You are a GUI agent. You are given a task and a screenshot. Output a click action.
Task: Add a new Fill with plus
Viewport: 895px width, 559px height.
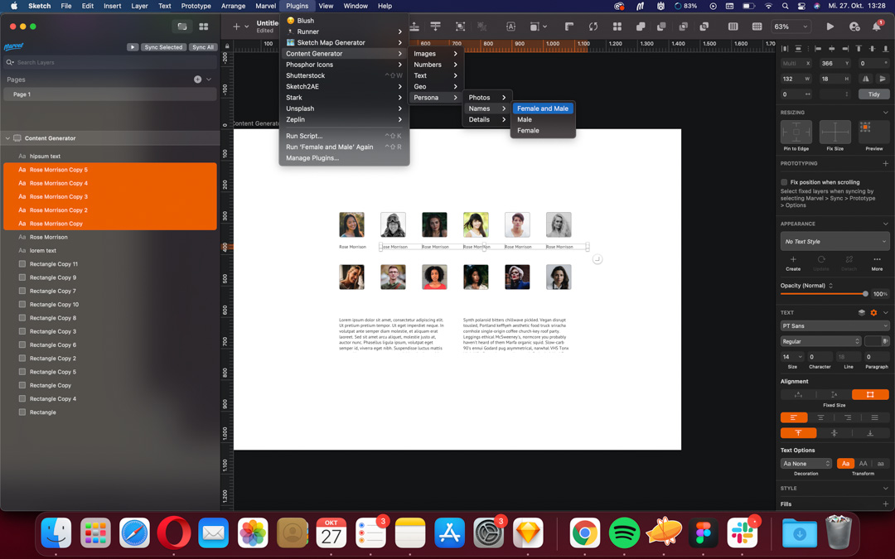885,504
